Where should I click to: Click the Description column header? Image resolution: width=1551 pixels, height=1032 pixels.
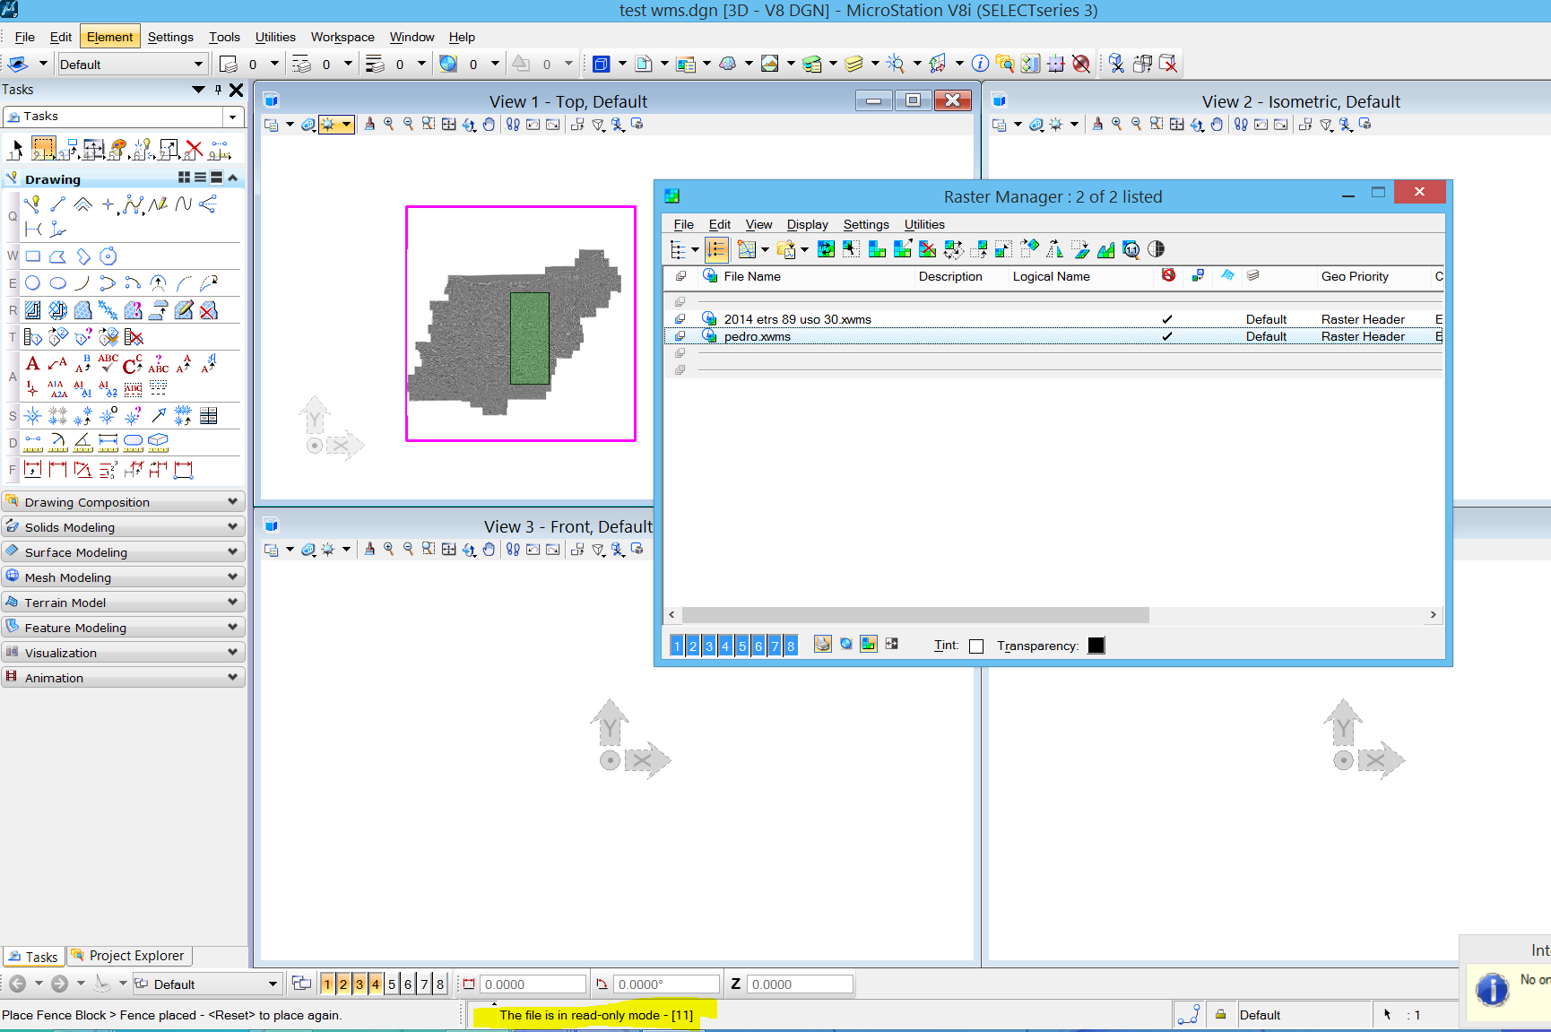point(950,276)
